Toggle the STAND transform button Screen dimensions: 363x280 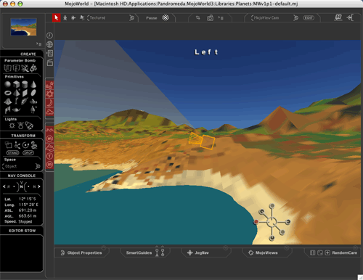pos(13,153)
